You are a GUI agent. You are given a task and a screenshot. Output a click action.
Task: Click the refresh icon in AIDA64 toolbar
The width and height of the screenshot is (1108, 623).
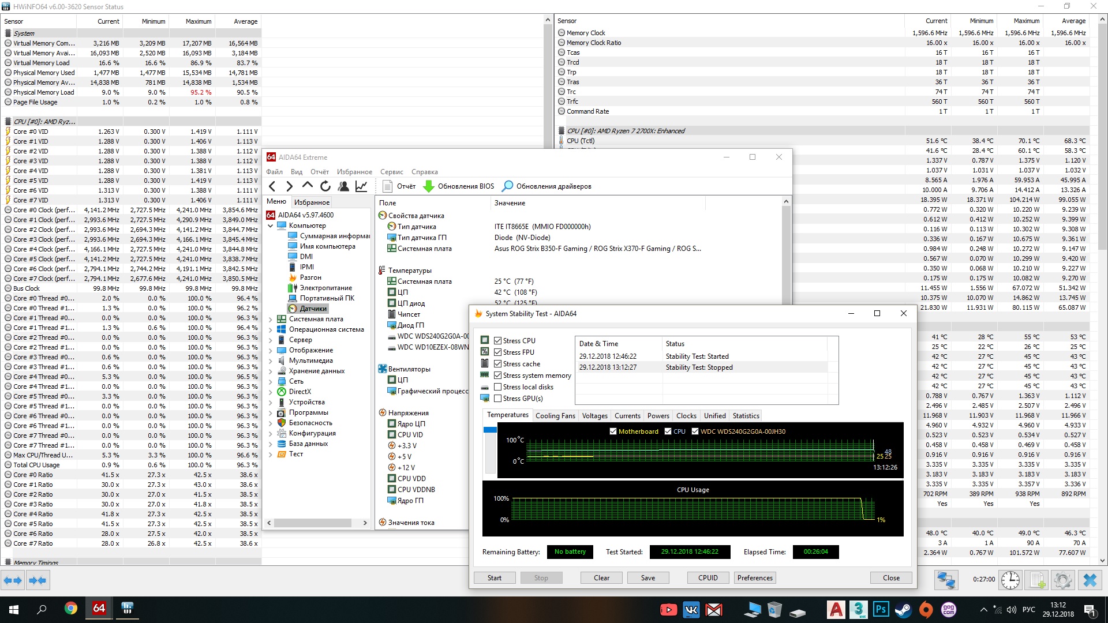point(325,186)
